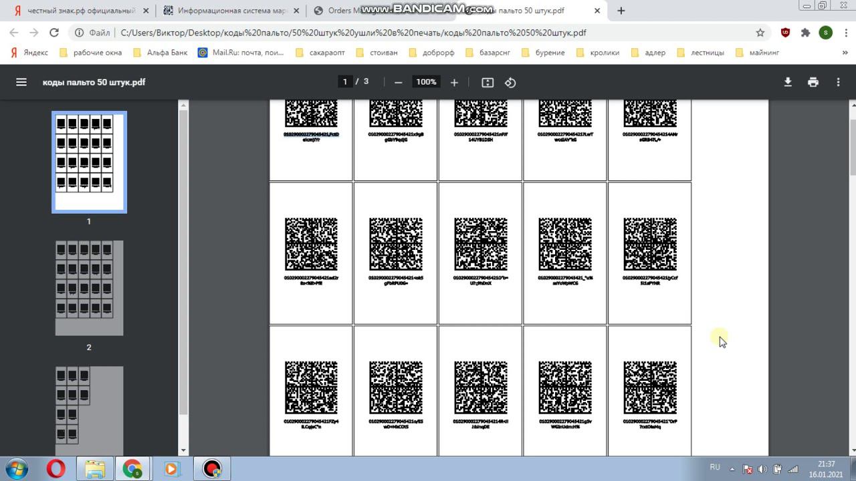Bookmark this page with the star icon
This screenshot has width=856, height=481.
point(760,33)
